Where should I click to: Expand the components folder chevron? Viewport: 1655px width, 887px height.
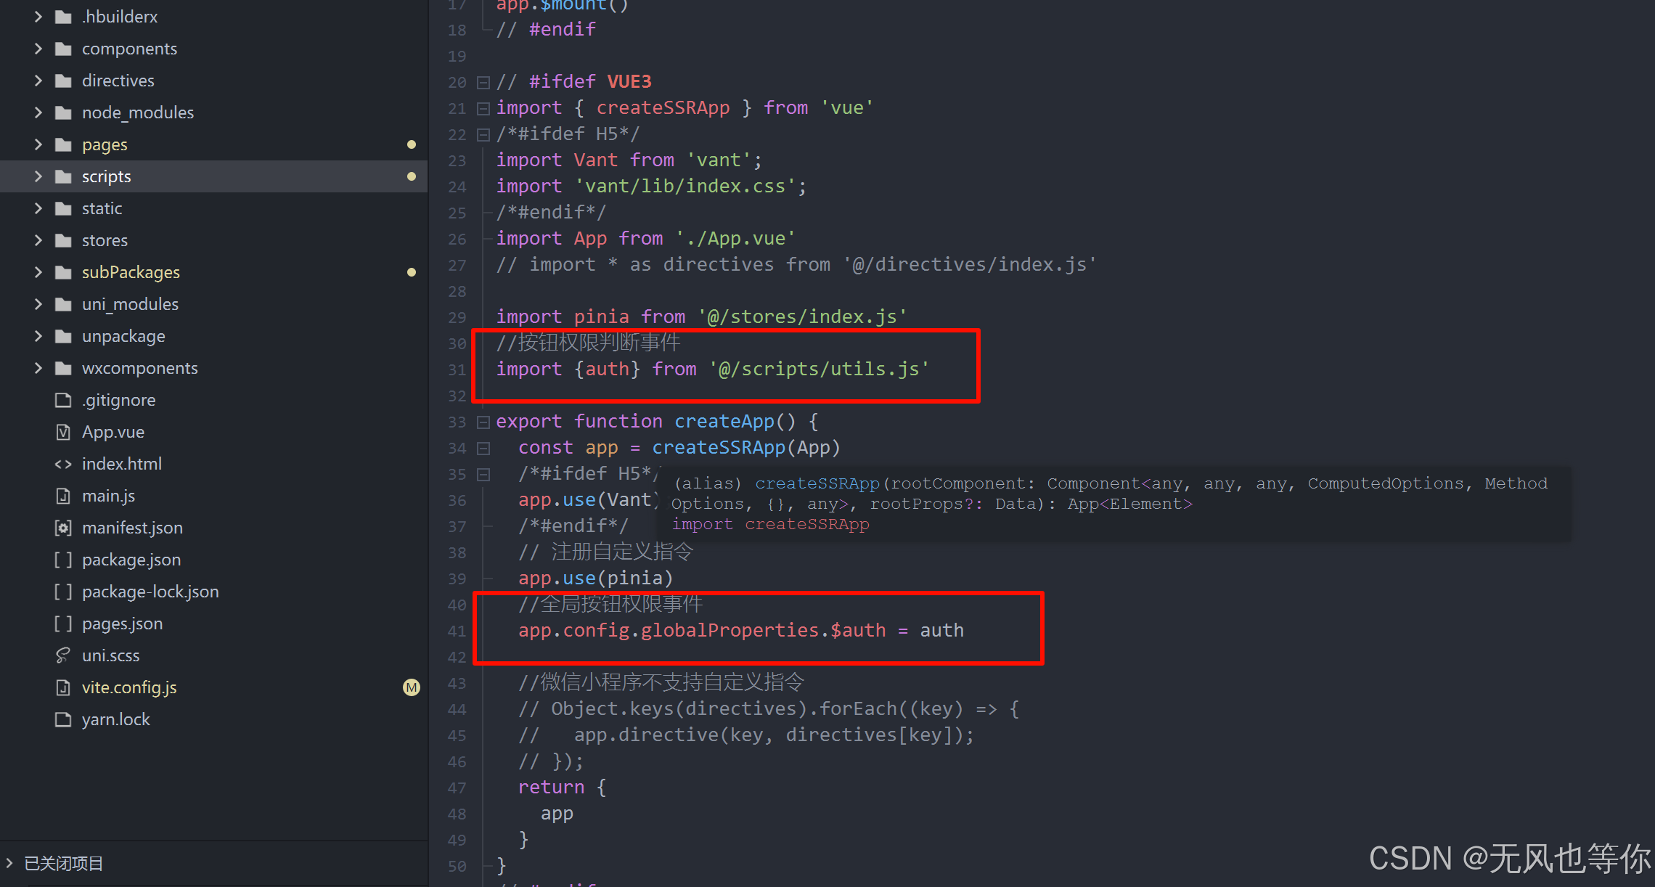click(x=38, y=49)
